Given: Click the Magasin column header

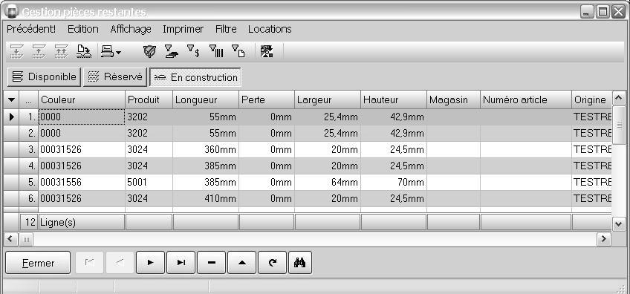Looking at the screenshot, I should click(x=454, y=99).
